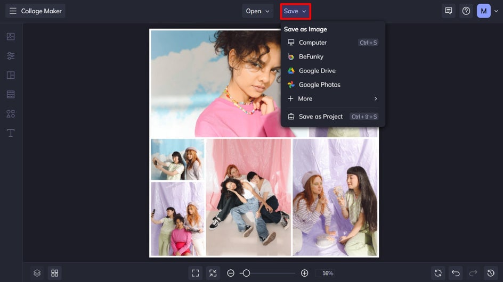
Task: Select the Edit adjustments sliders icon
Action: coord(11,56)
